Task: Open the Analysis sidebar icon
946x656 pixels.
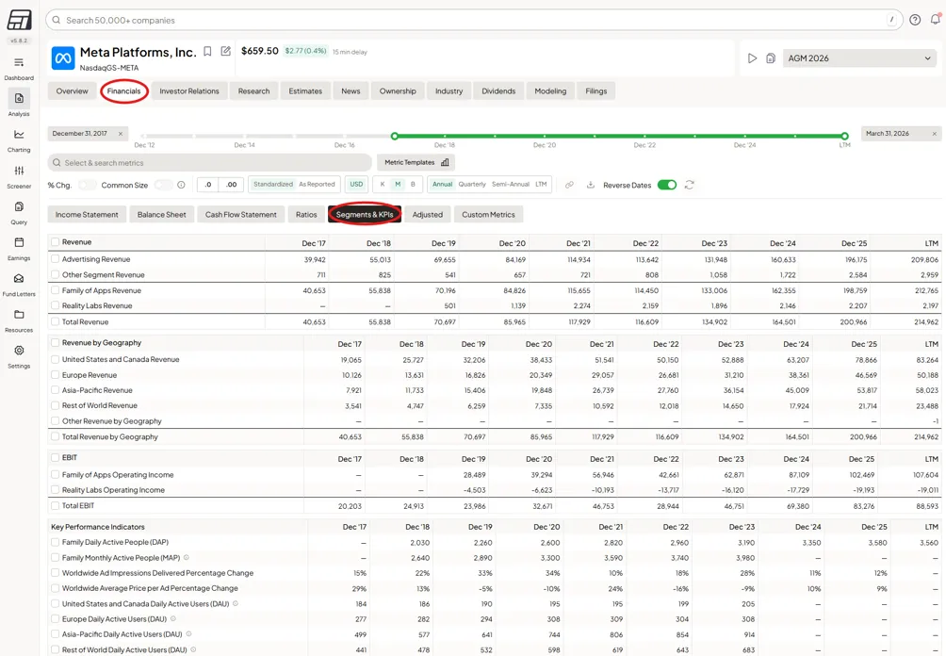Action: (x=19, y=98)
